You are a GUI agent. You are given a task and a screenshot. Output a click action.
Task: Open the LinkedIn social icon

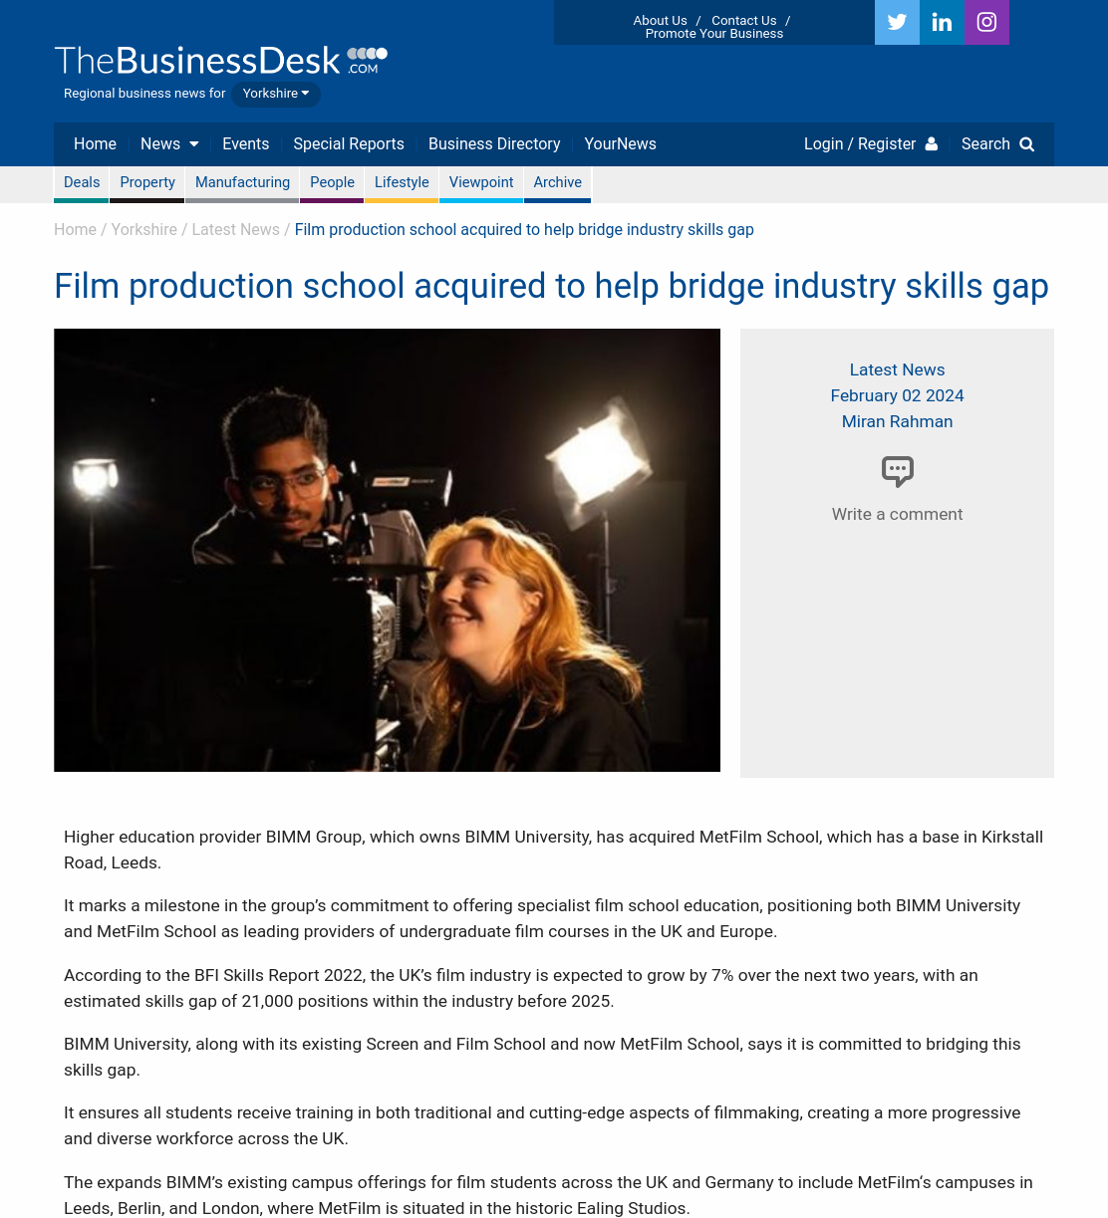[x=942, y=22]
